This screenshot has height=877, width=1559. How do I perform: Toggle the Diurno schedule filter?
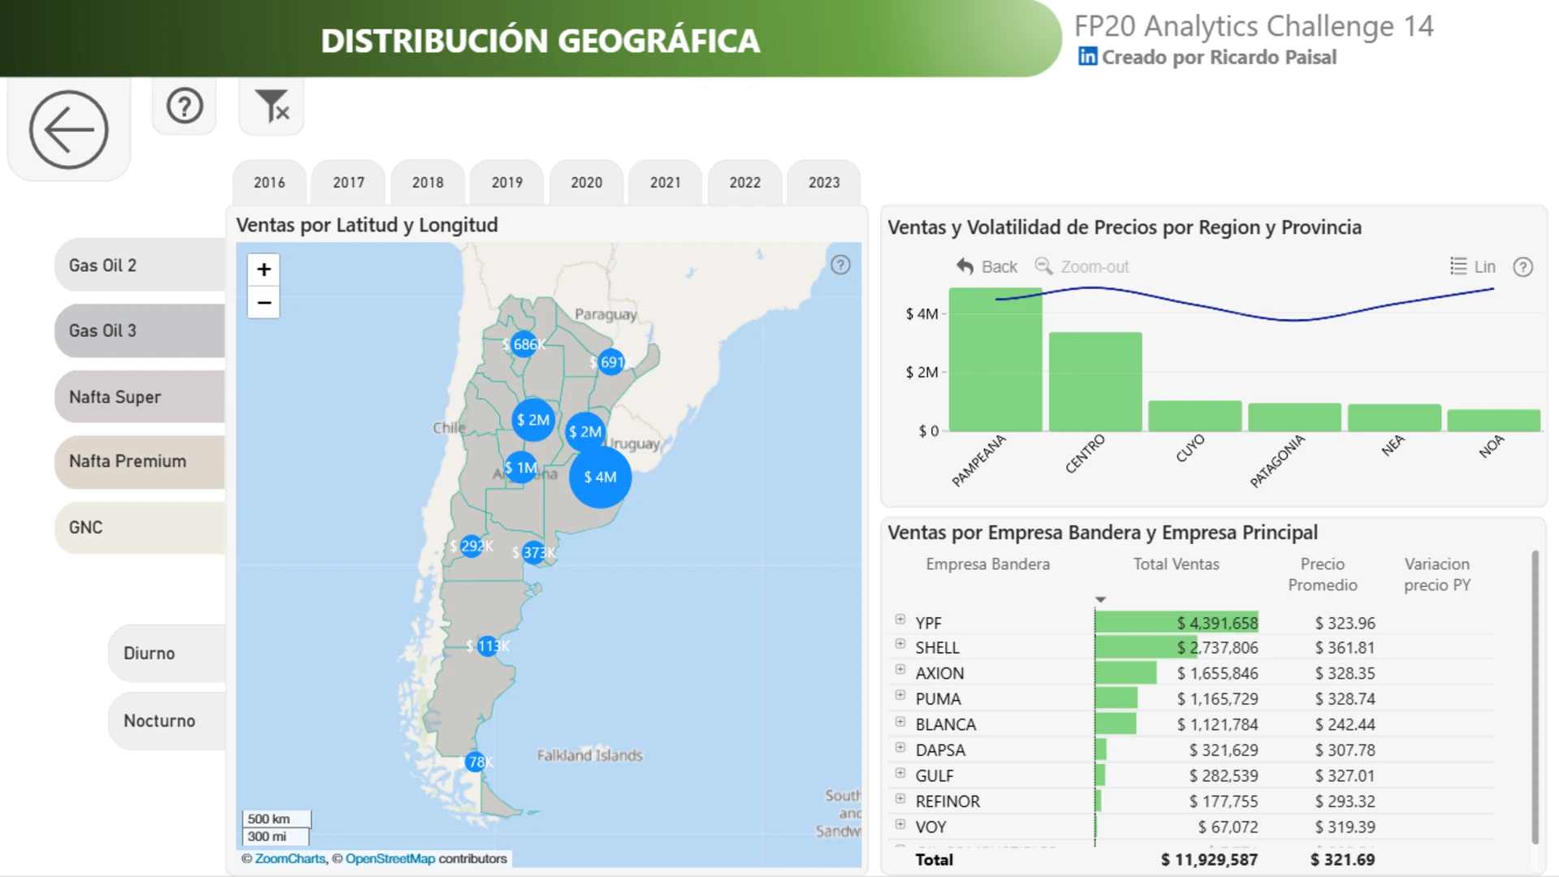(166, 654)
